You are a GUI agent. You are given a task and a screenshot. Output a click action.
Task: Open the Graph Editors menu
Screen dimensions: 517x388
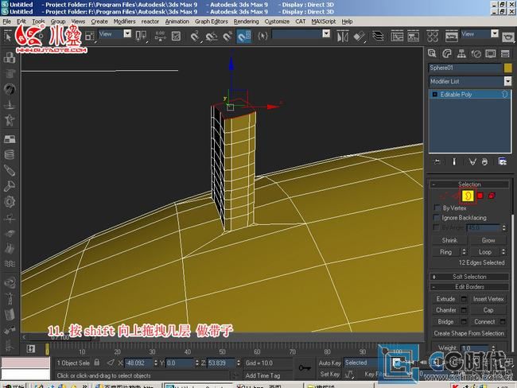tap(211, 21)
